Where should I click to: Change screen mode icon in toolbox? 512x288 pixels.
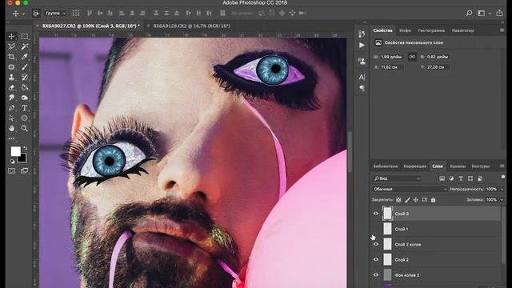coord(25,170)
